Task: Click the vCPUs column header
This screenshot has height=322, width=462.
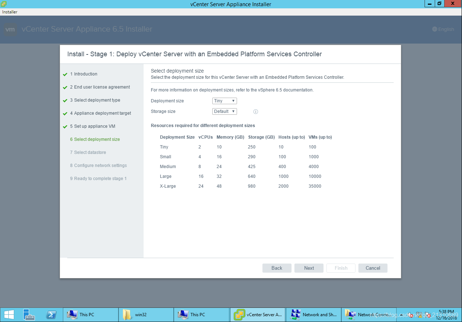Action: coord(206,137)
